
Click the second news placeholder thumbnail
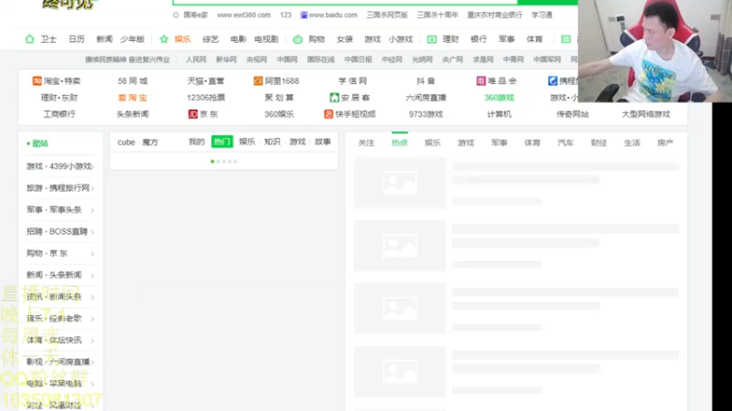[400, 246]
